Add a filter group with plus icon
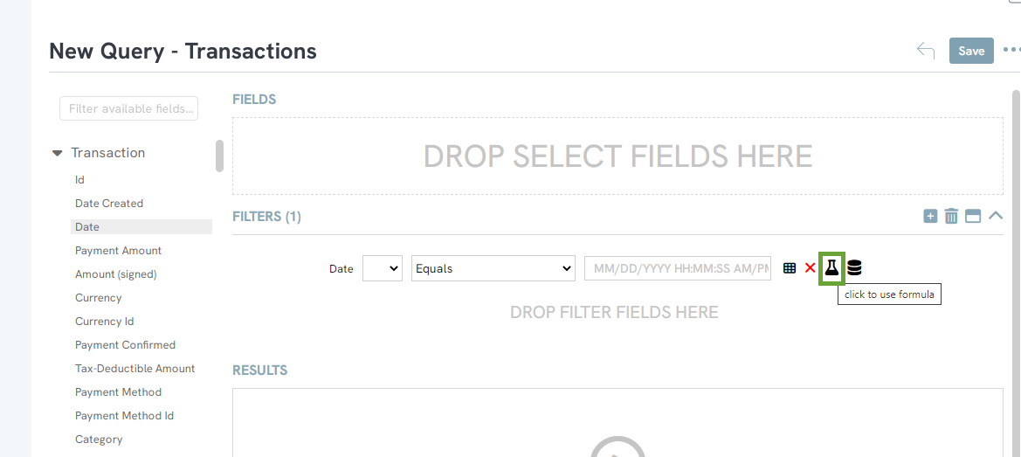 930,216
